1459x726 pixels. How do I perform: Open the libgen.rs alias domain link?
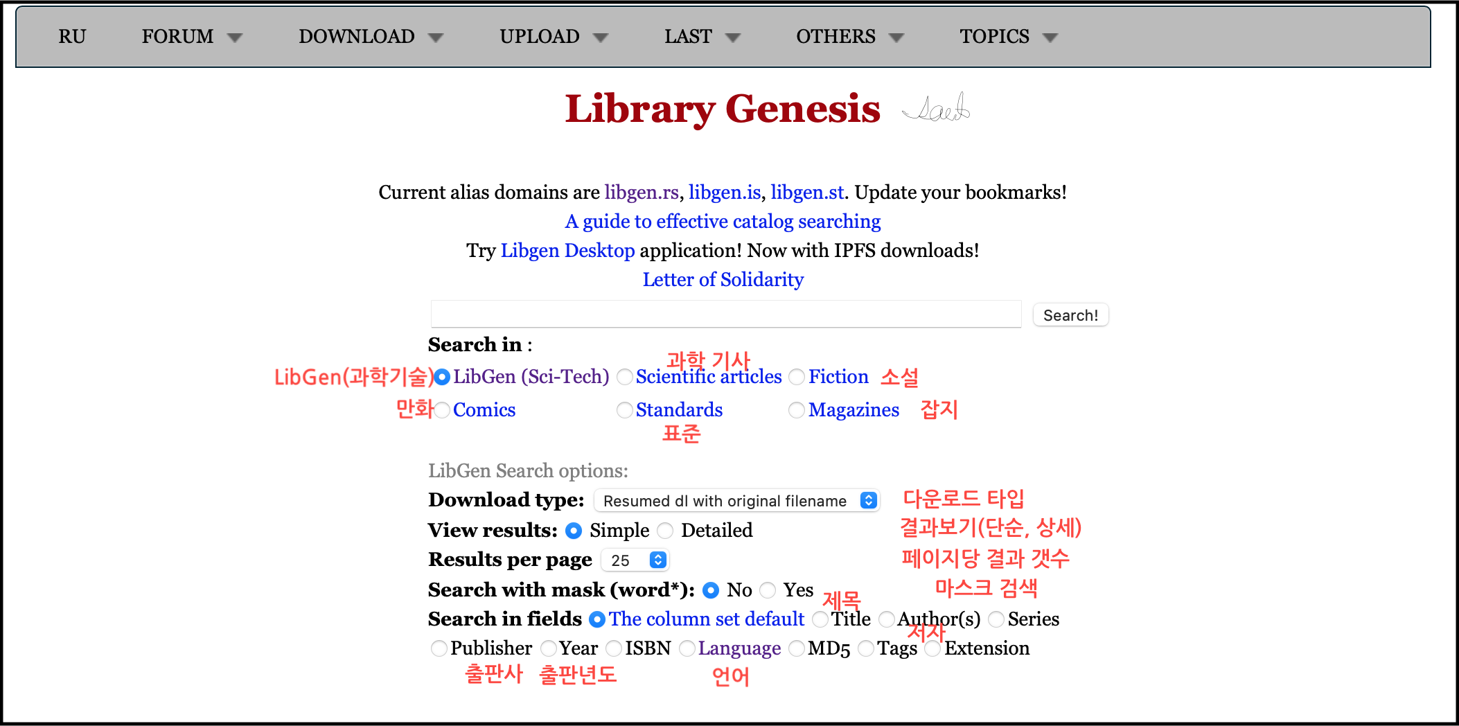click(x=642, y=192)
